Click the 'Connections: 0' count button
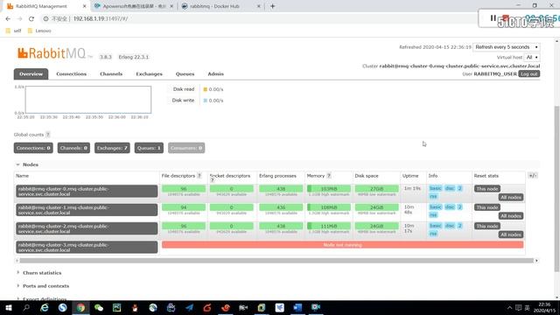 [x=33, y=148]
